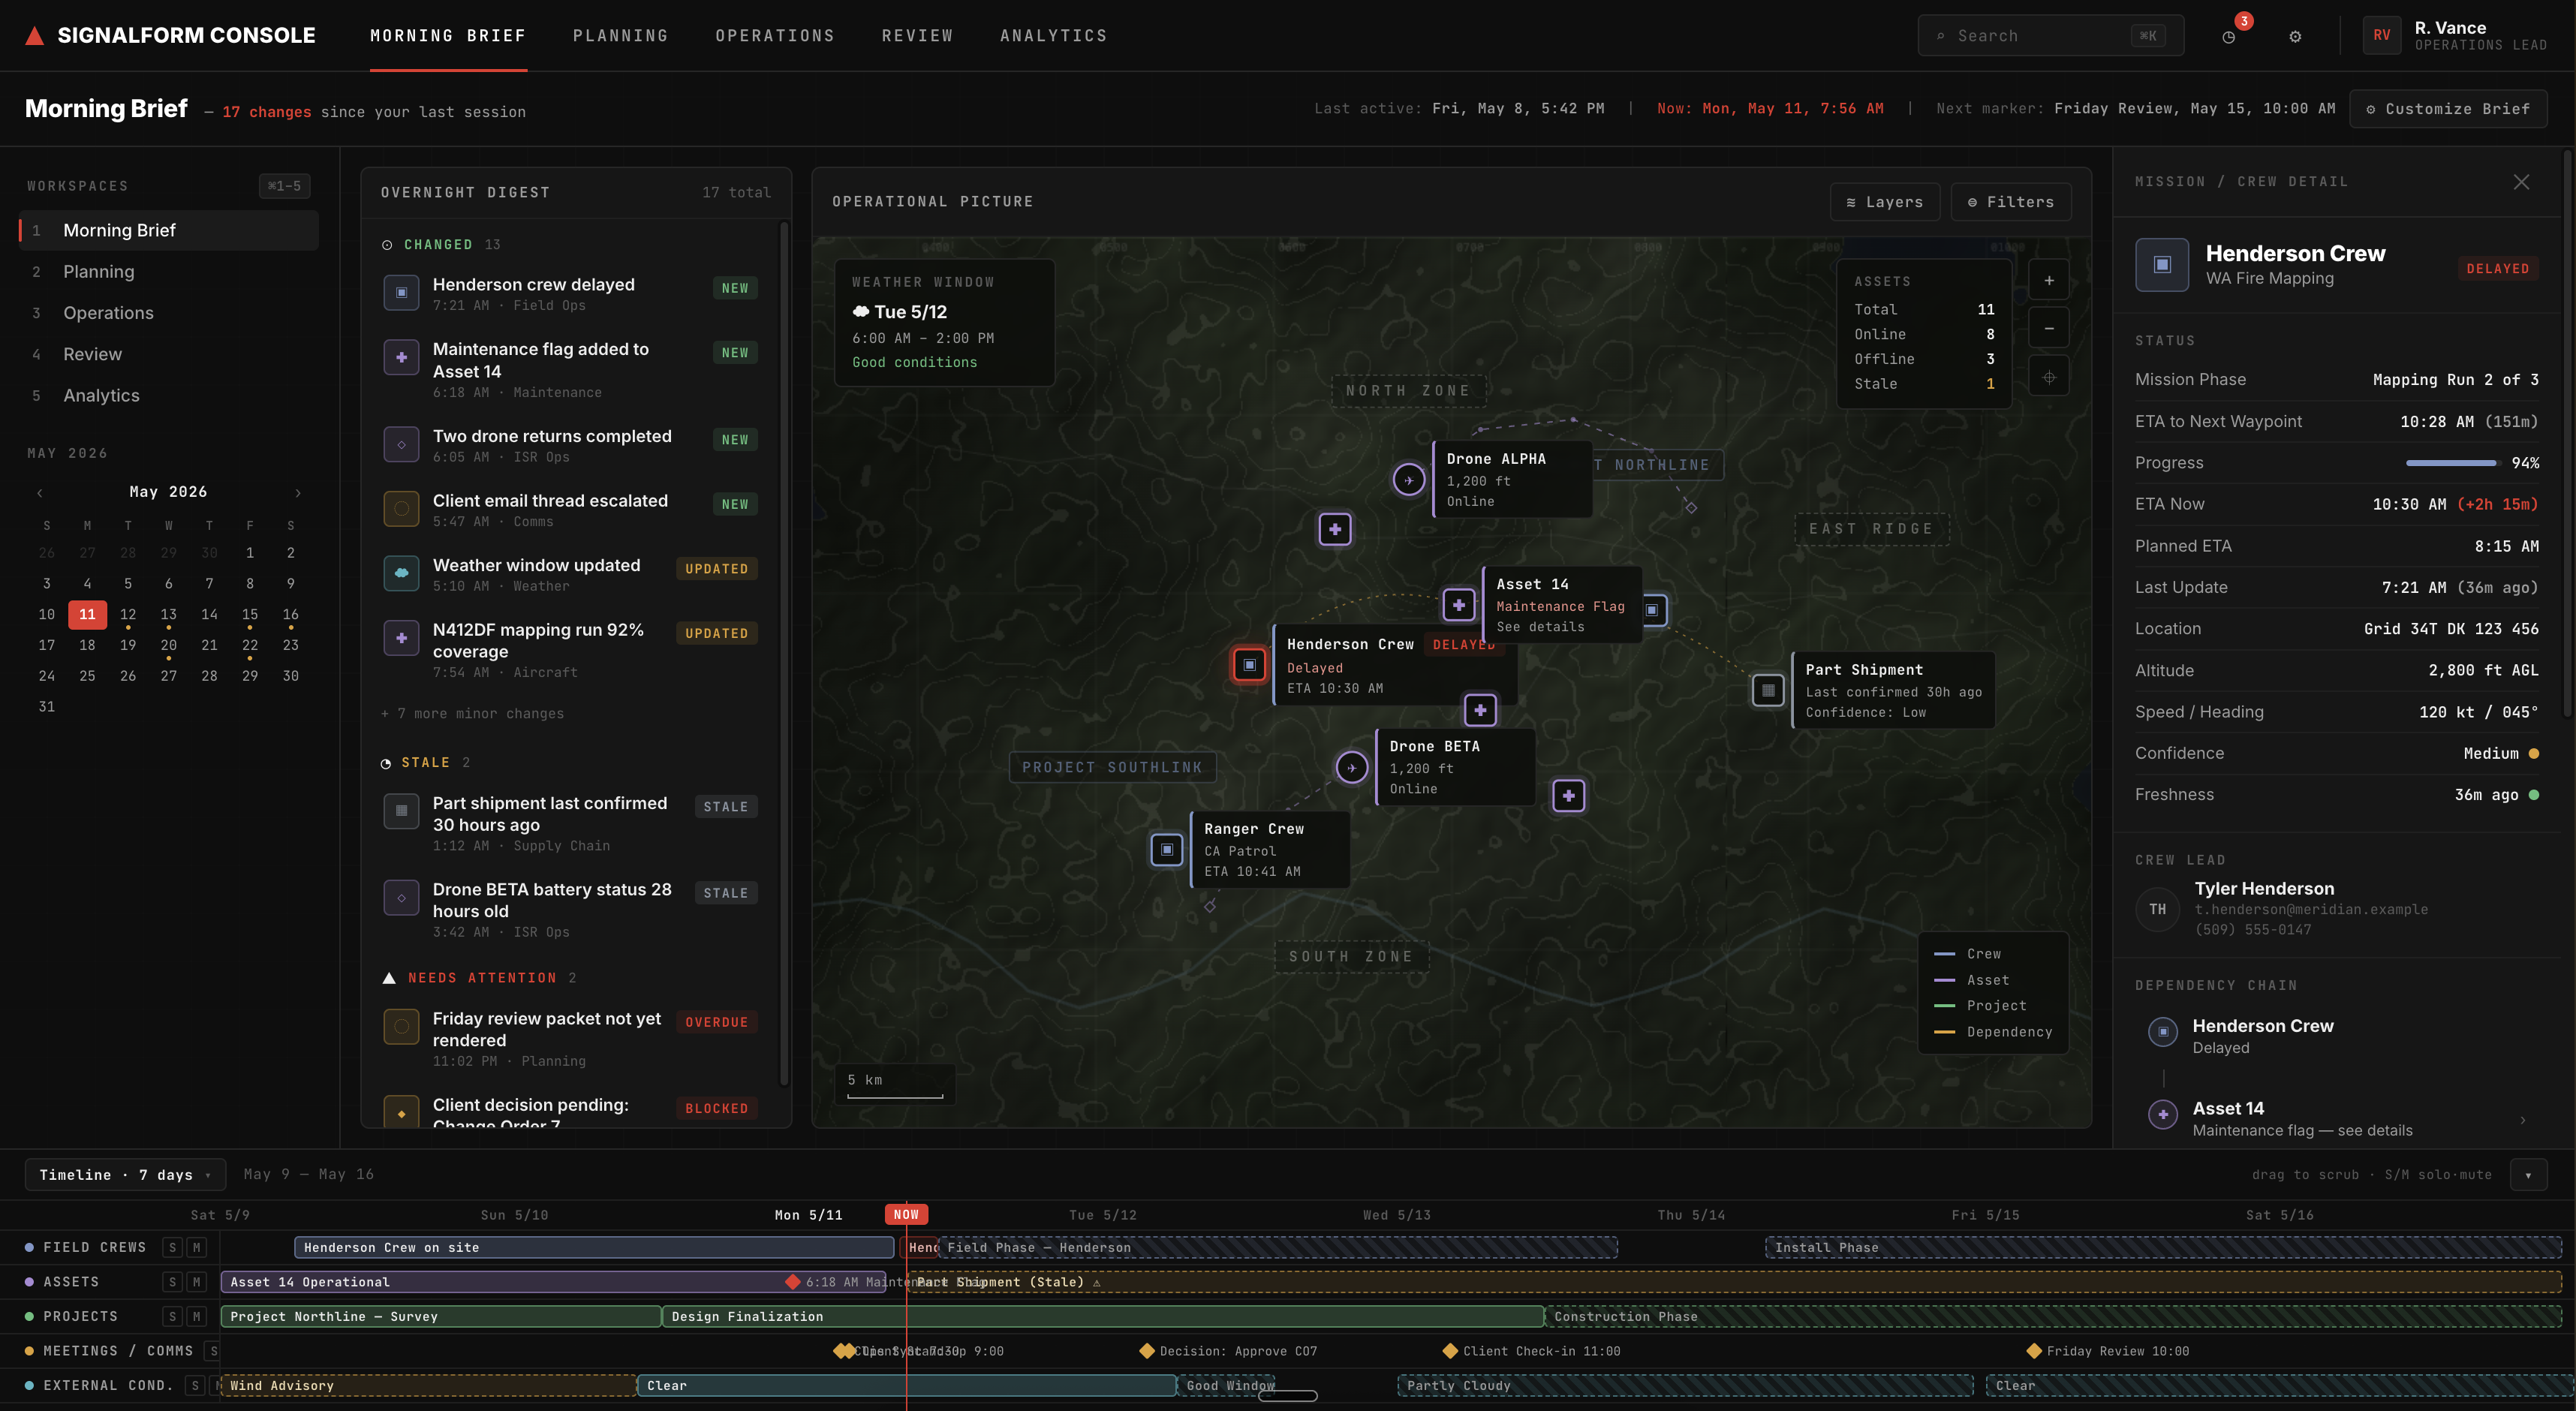Switch to the Operations tab
2576x1411 pixels.
[x=775, y=36]
